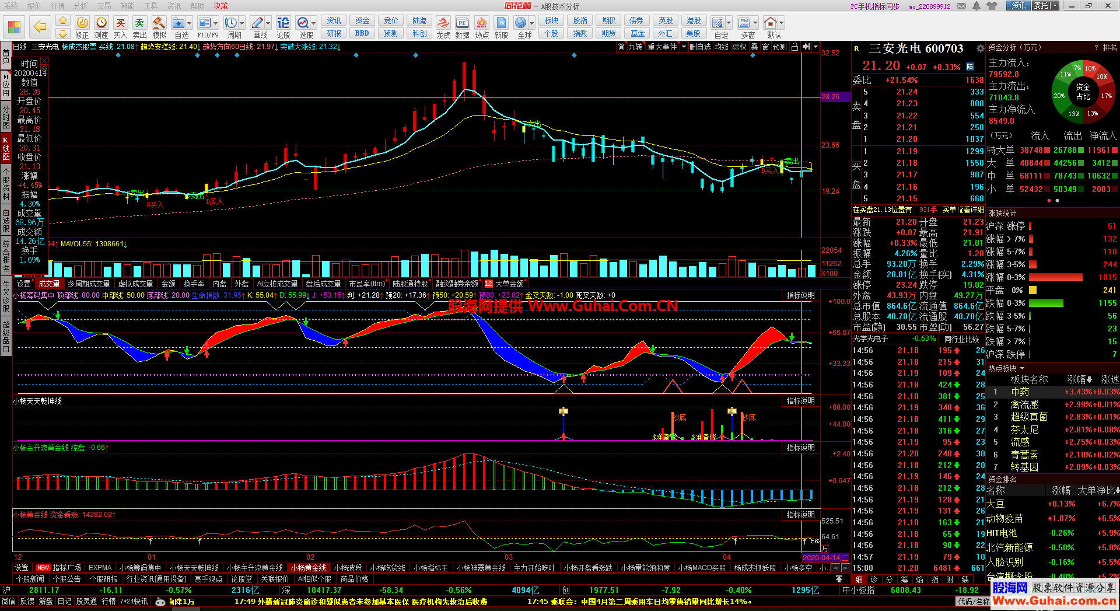Open the PC手机指标同步 link

coord(875,6)
